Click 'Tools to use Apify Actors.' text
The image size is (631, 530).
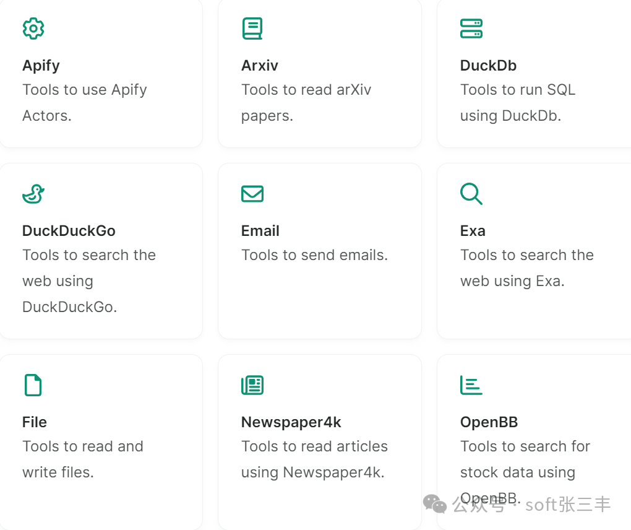tap(85, 103)
